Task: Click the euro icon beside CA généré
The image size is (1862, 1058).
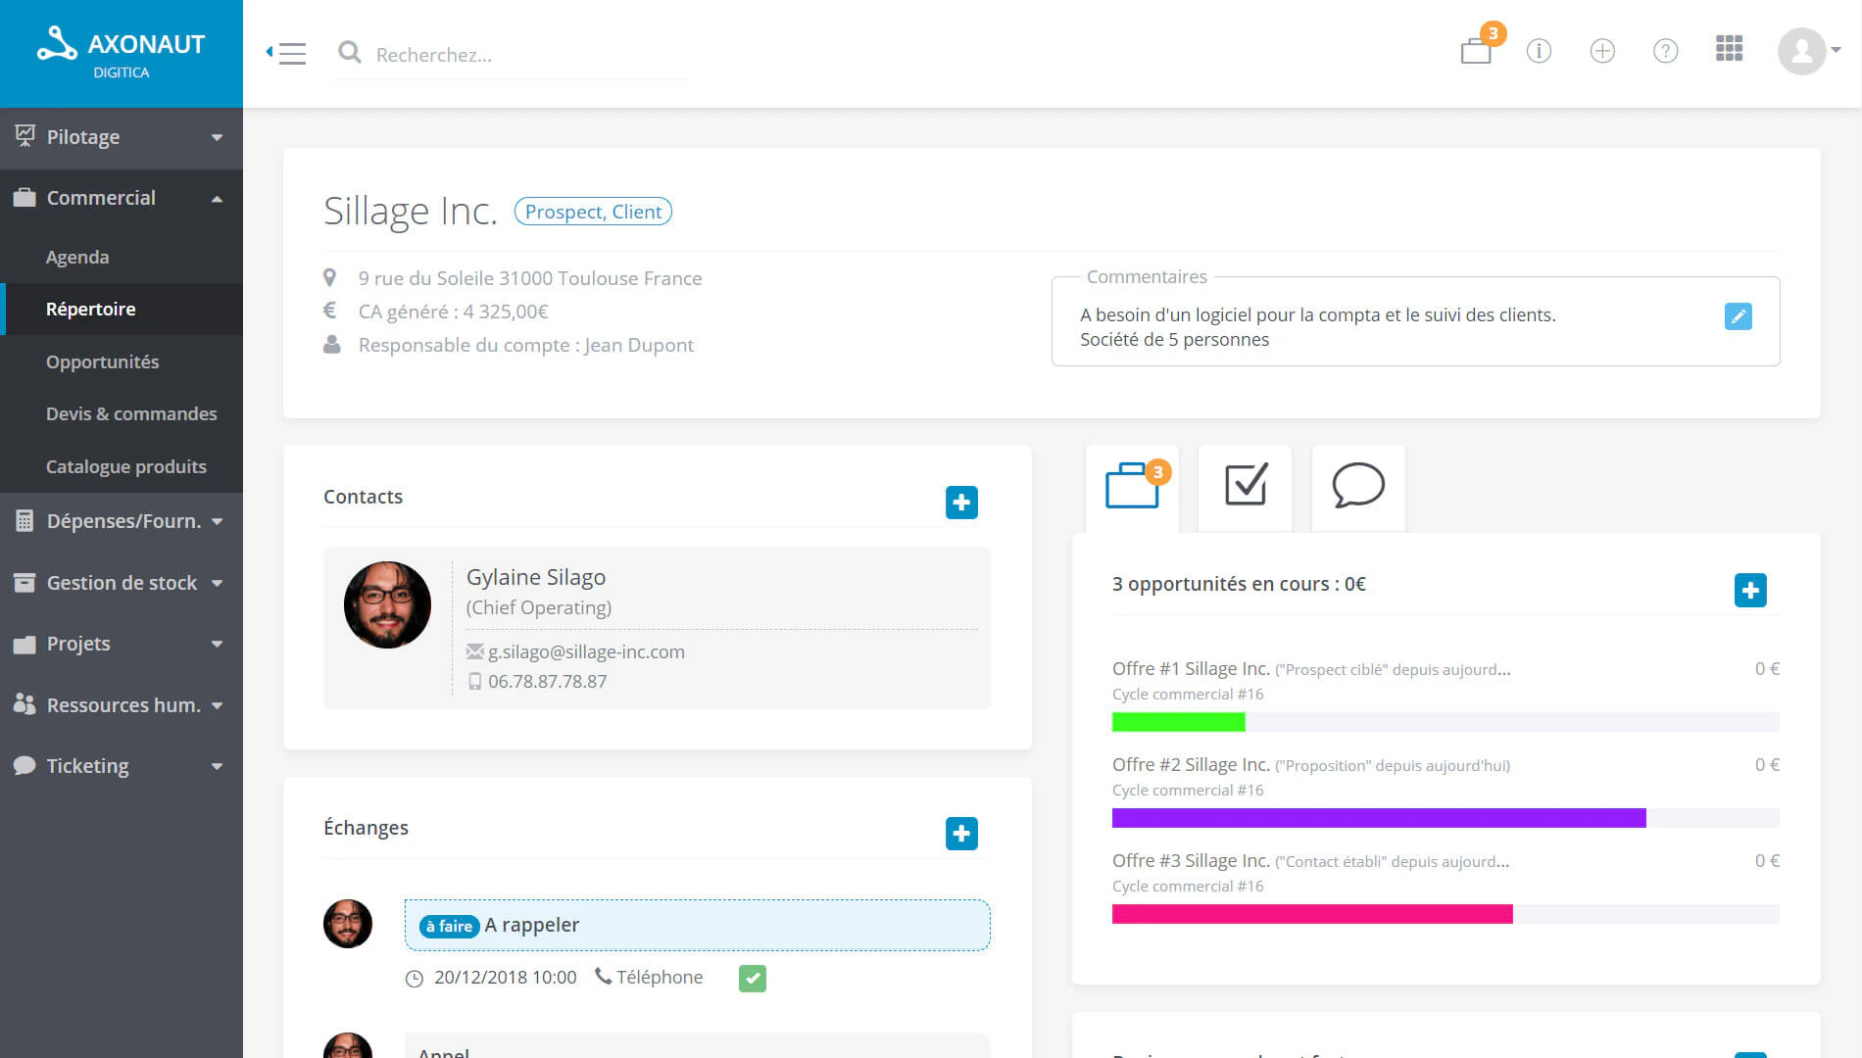Action: point(330,311)
